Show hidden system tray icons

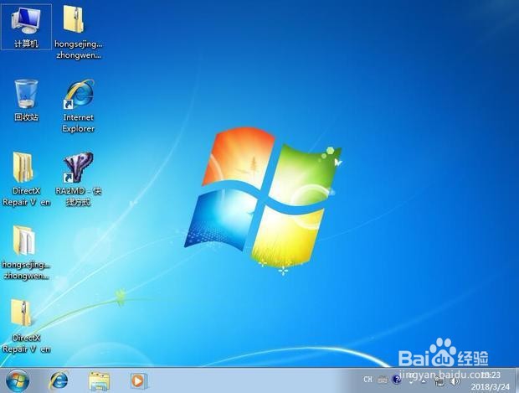pos(424,381)
